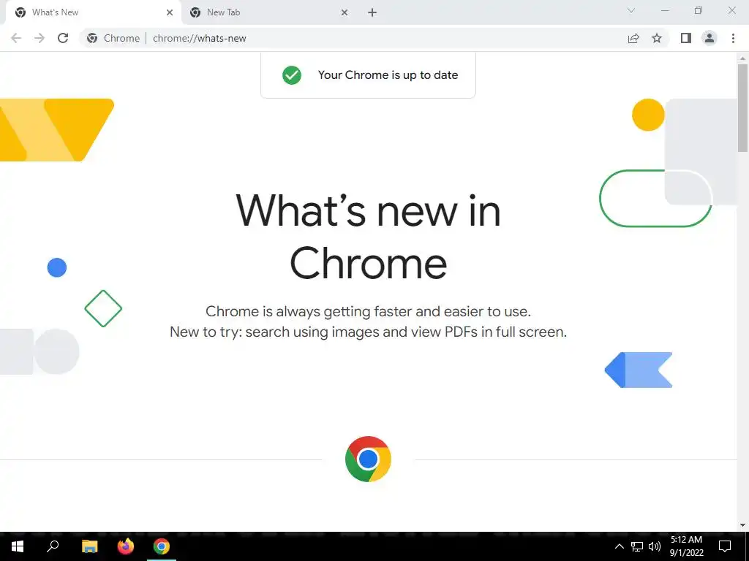
Task: Click the back navigation arrow
Action: pos(16,38)
